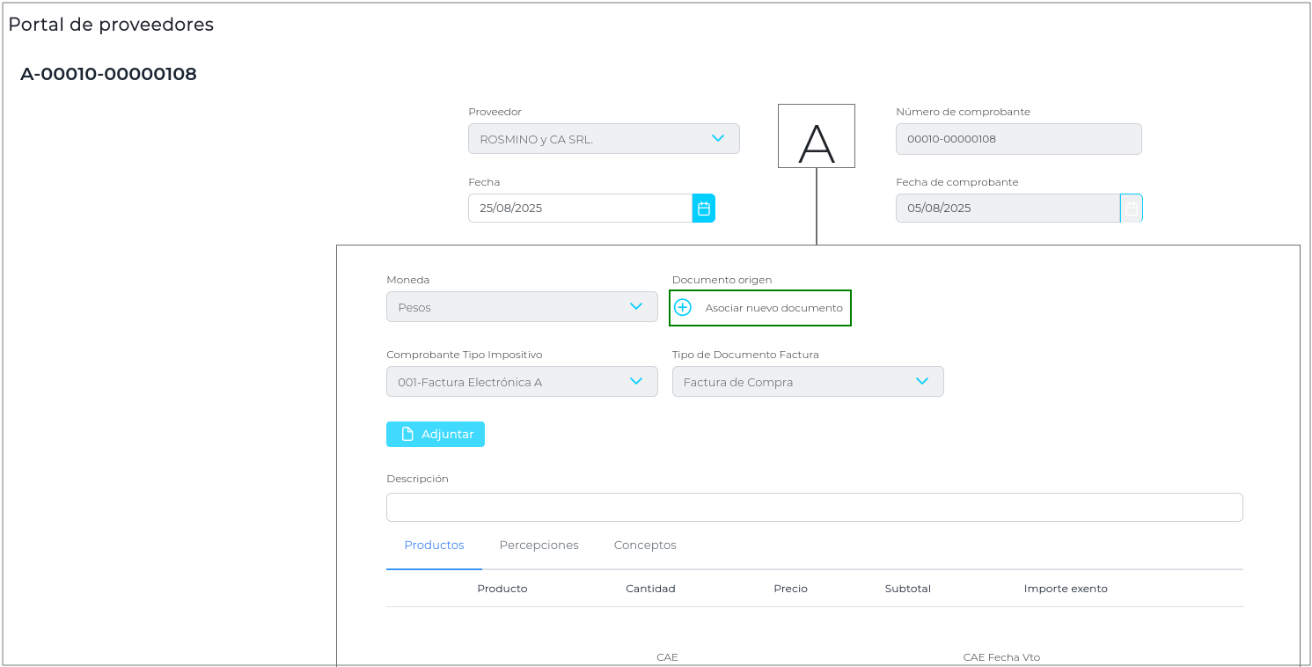This screenshot has height=667, width=1312.
Task: Click the Fecha de comprobante date field
Action: tap(1007, 209)
